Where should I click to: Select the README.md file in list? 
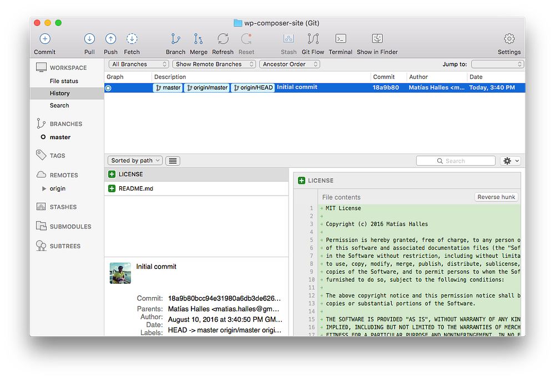(x=196, y=188)
